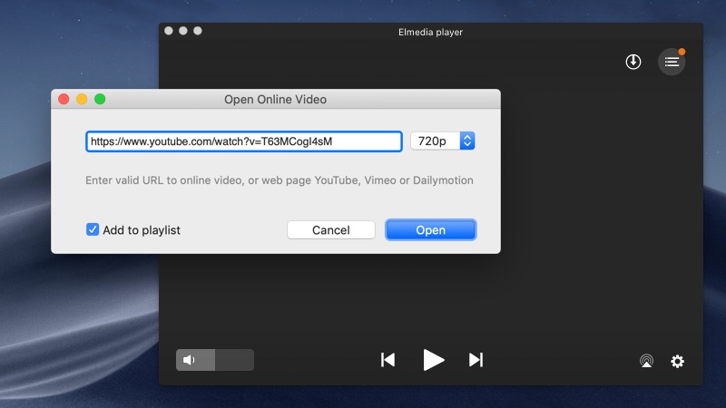Open the downloads icon in Elmedia player

point(633,62)
